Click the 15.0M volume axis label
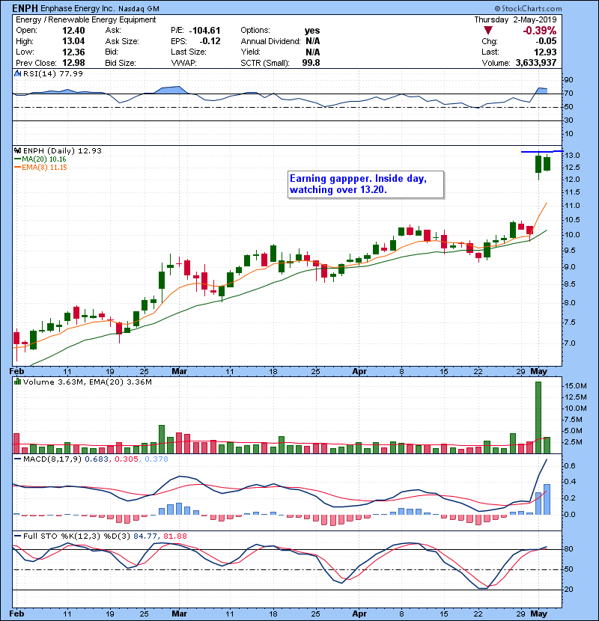The image size is (599, 621). point(576,386)
